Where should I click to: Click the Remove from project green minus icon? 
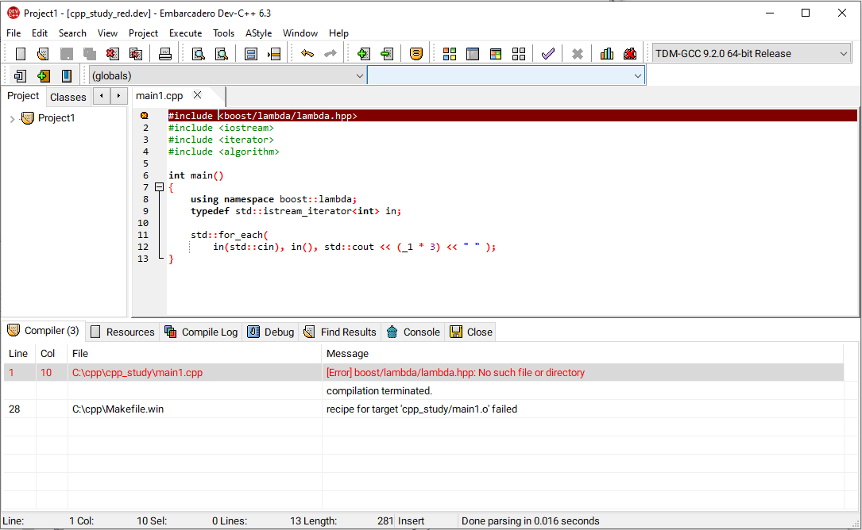[x=387, y=54]
